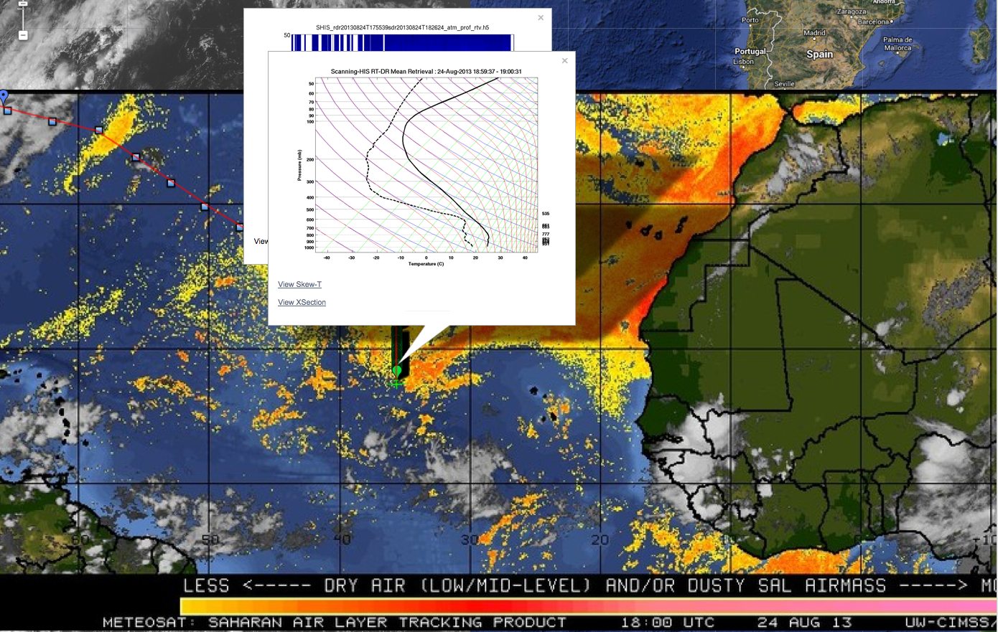998x632 pixels.
Task: Click the fourth square waypoint on red track
Action: click(x=136, y=157)
